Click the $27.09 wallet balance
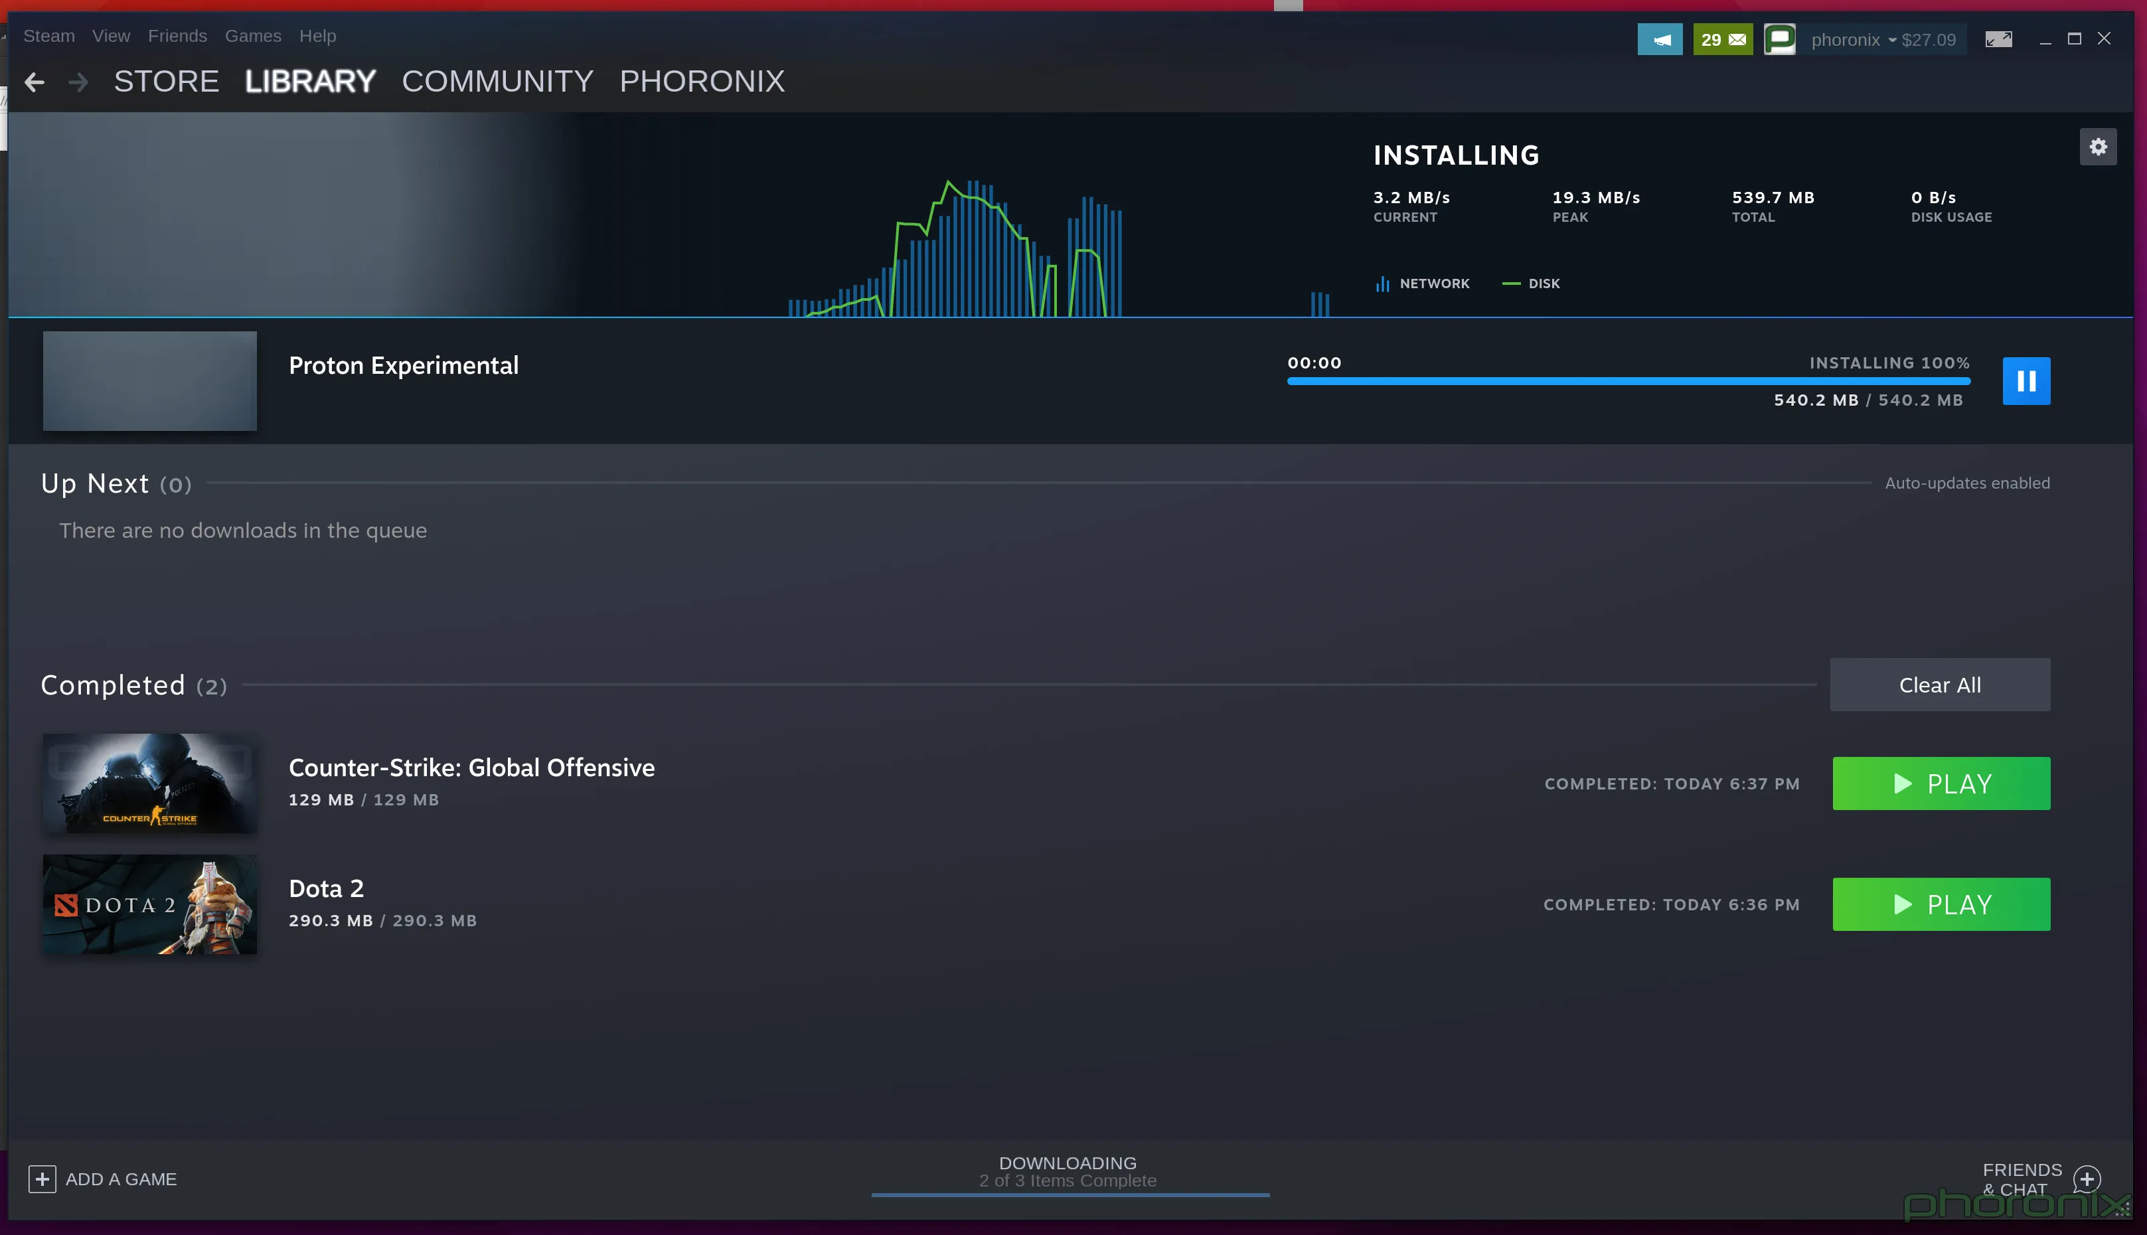Image resolution: width=2147 pixels, height=1235 pixels. [x=1928, y=40]
